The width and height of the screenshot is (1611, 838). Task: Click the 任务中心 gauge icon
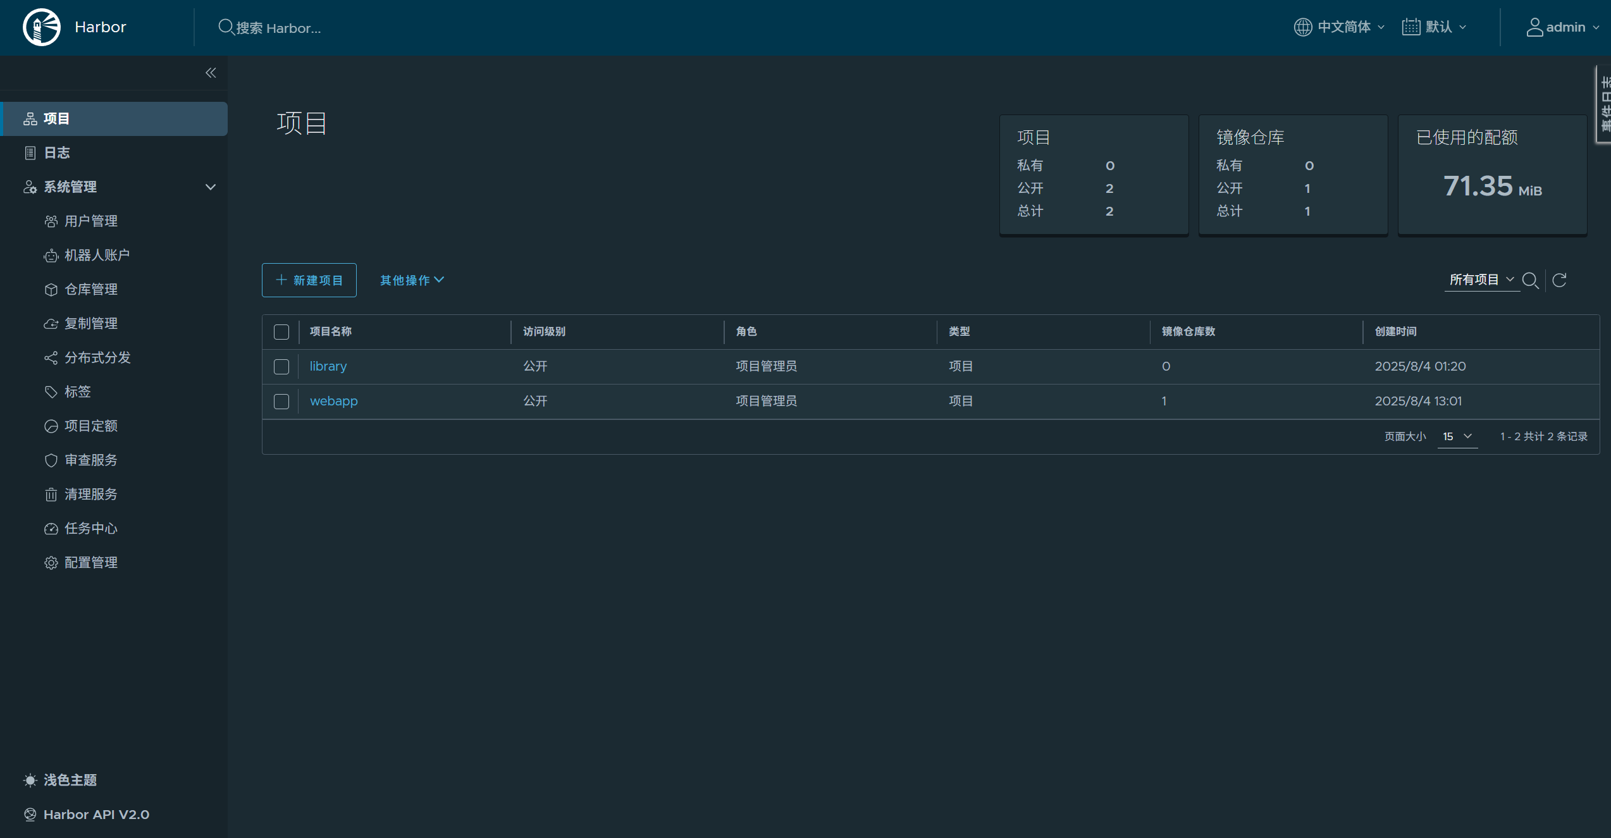point(51,529)
